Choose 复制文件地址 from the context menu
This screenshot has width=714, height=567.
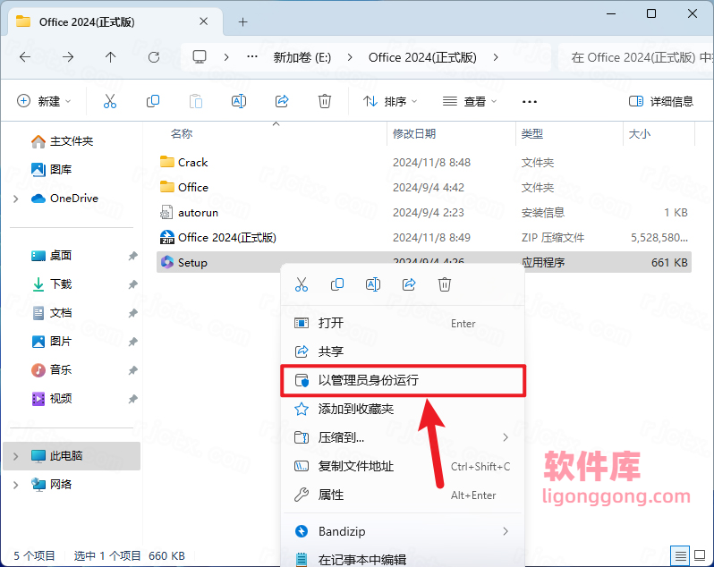tap(403, 466)
